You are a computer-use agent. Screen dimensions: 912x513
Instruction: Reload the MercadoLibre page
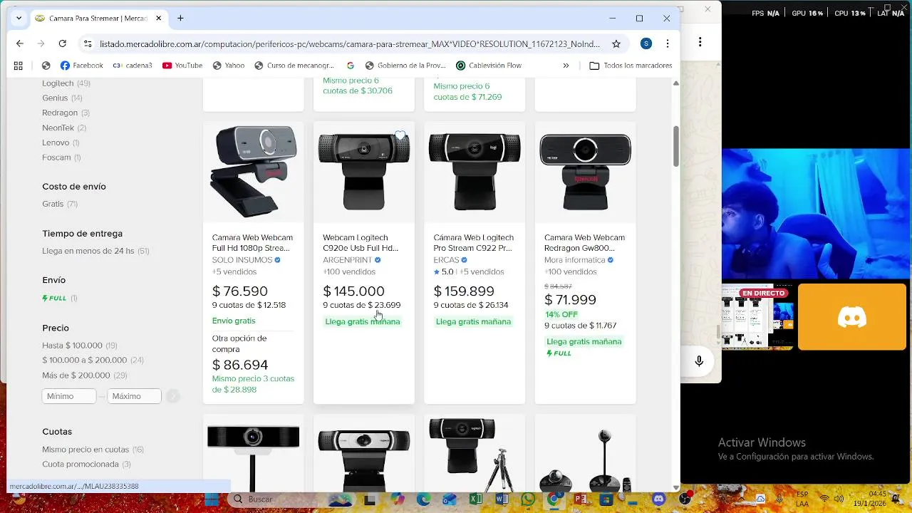tap(63, 43)
